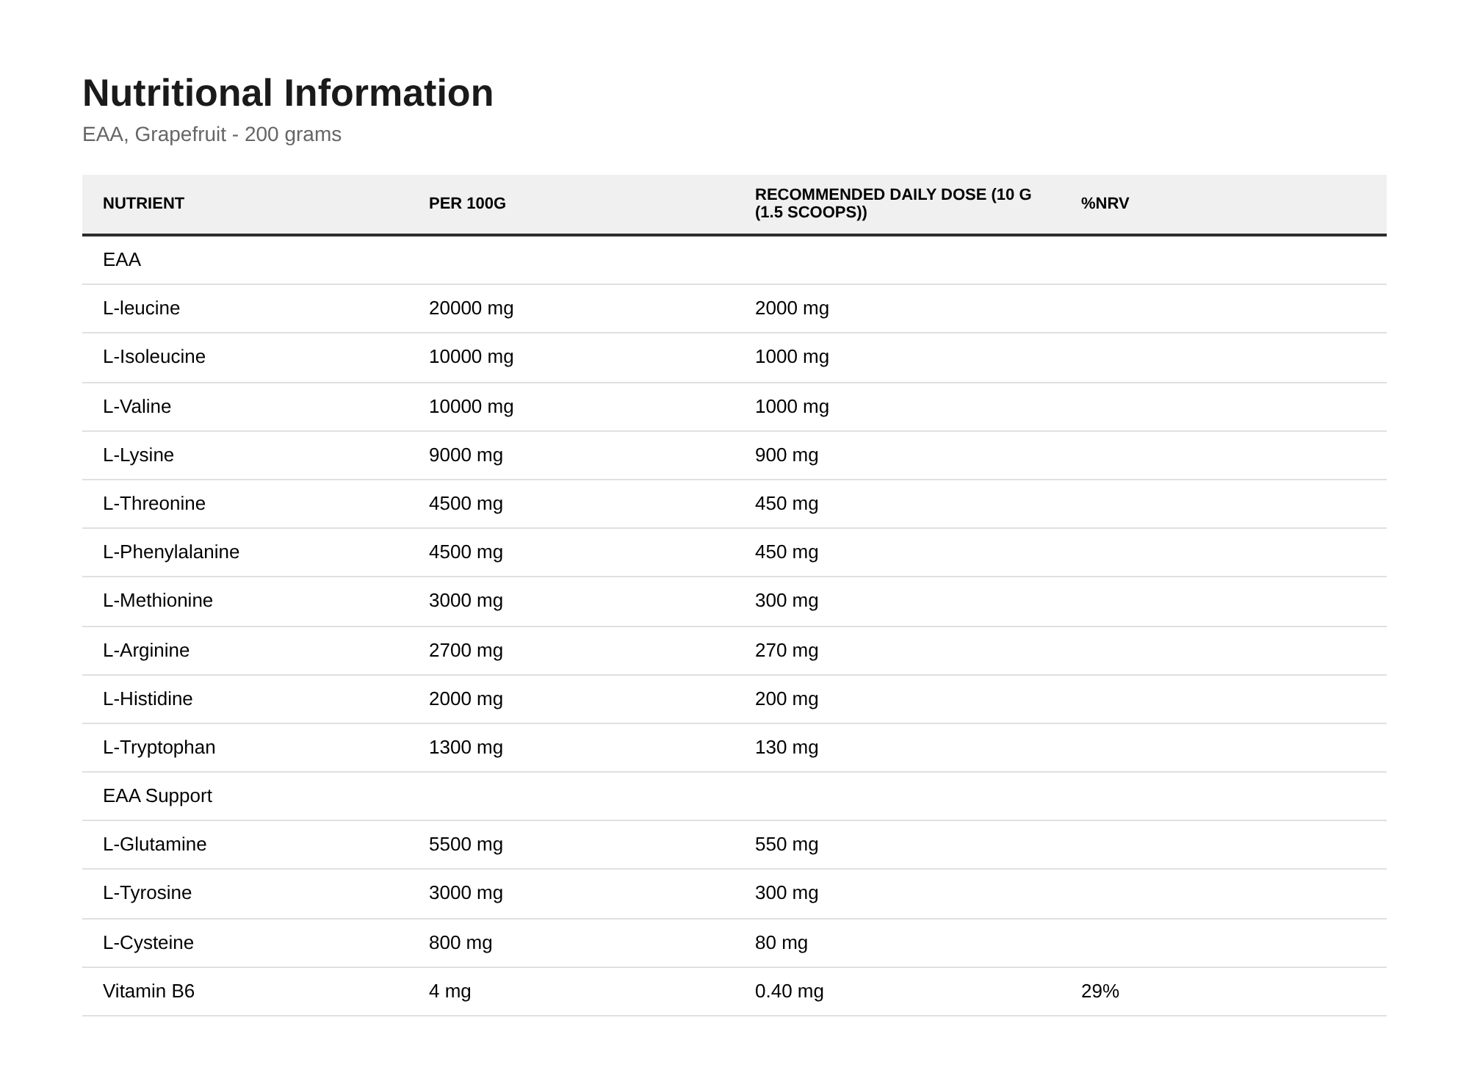Screen dimensions: 1469x1087
Task: Click the 20000 mg value for L-leucine
Action: click(x=471, y=308)
